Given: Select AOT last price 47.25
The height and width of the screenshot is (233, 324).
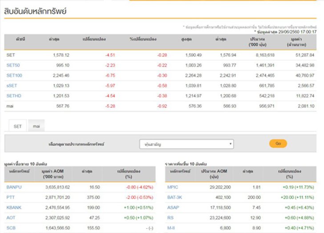Looking at the screenshot, I should point(94,218).
